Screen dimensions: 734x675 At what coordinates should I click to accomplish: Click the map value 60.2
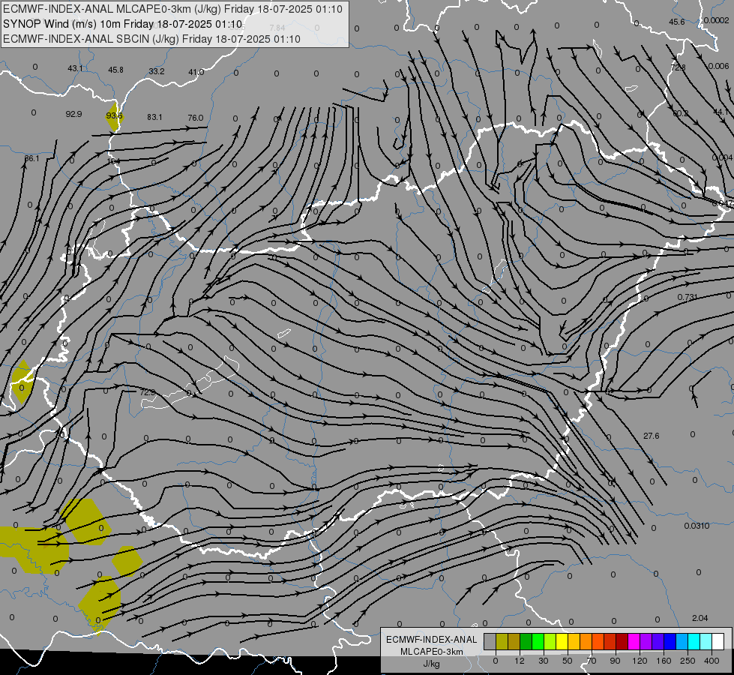[x=680, y=113]
